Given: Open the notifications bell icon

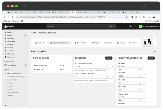Looking at the screenshot, I should point(135,26).
